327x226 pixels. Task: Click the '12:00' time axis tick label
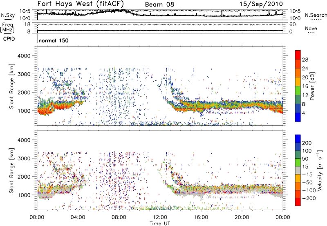[x=160, y=217]
